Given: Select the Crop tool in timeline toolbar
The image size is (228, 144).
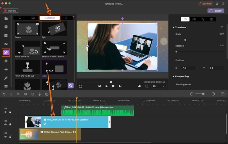Looking at the screenshot, I should click(x=18, y=94).
